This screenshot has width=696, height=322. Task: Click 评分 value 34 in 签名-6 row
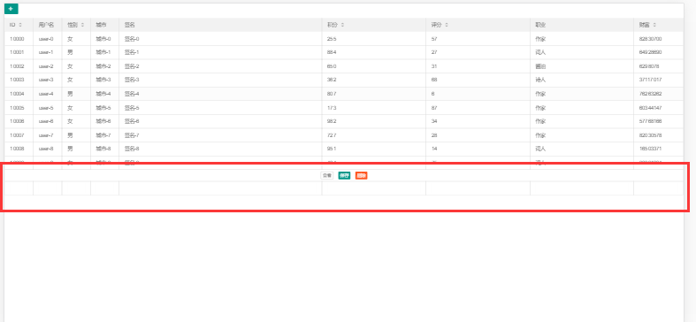[434, 121]
